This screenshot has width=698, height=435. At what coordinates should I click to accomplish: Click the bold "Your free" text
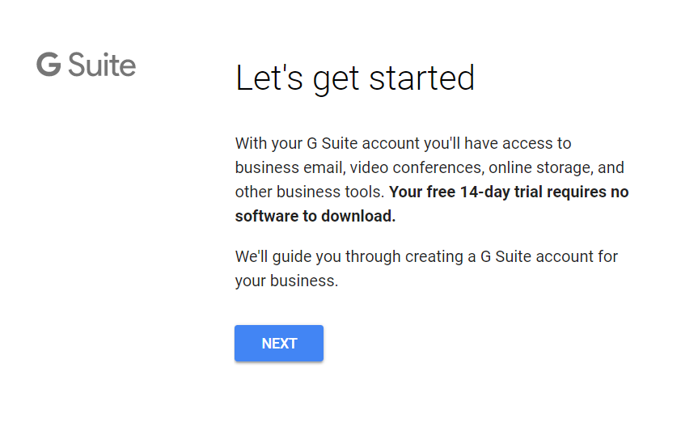[x=422, y=192]
